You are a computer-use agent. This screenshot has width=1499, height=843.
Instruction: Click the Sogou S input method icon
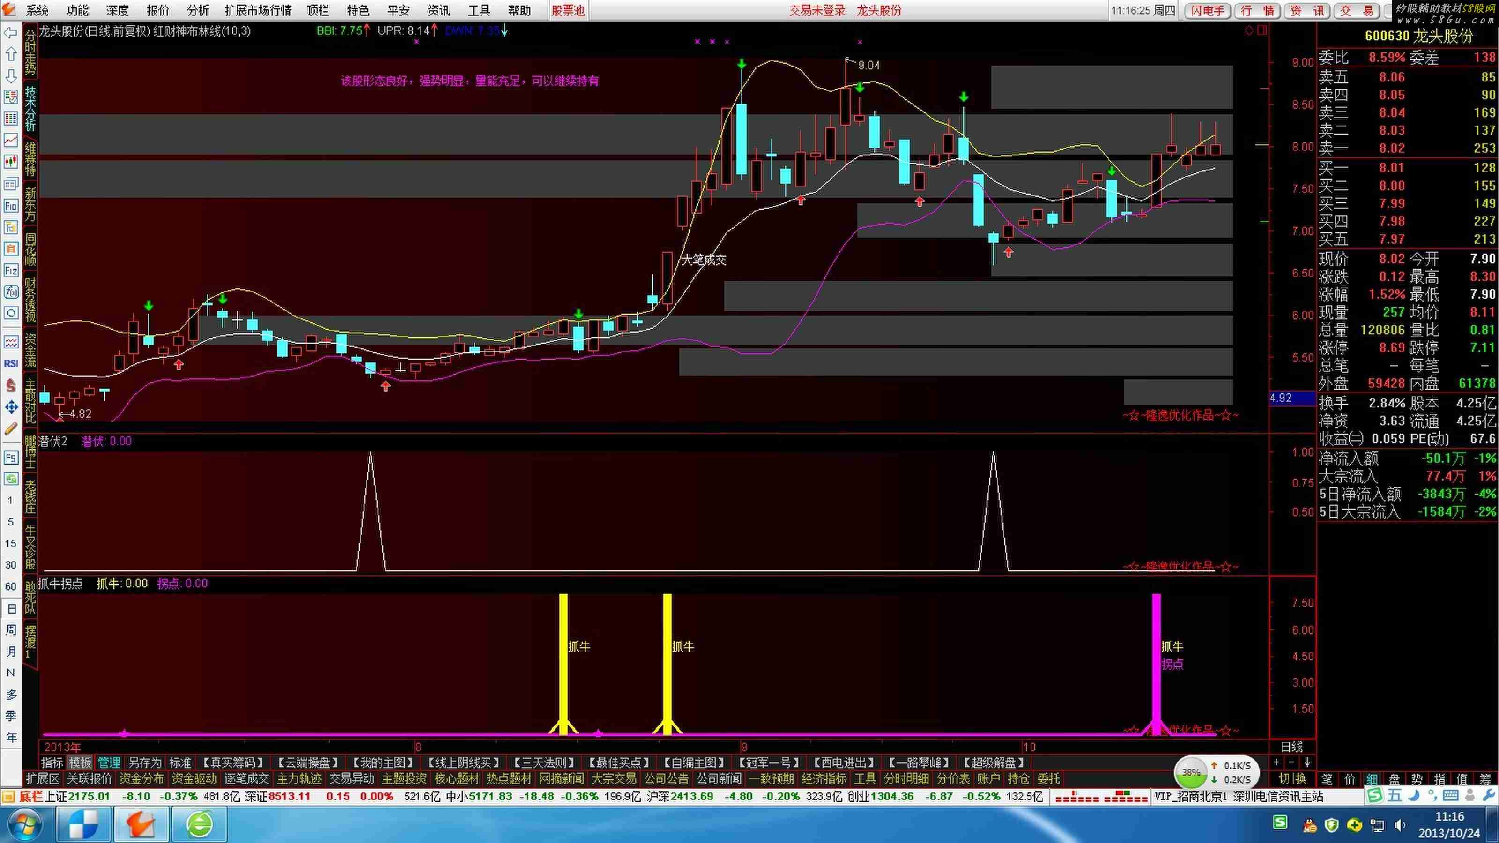tap(1374, 795)
